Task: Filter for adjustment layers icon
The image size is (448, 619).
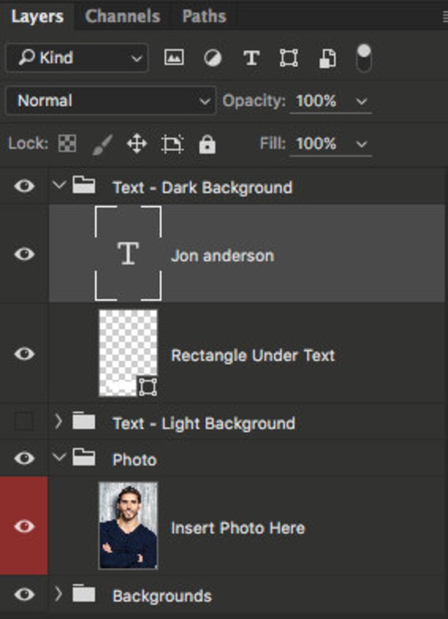Action: point(212,59)
